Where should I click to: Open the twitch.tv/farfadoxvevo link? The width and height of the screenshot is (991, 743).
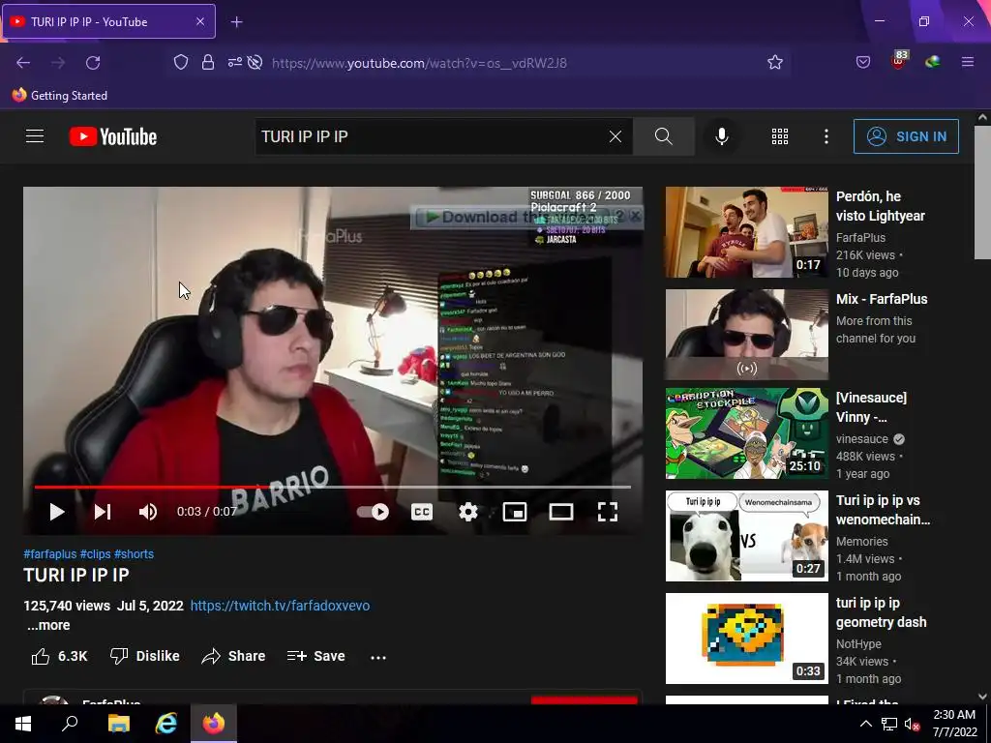coord(280,606)
